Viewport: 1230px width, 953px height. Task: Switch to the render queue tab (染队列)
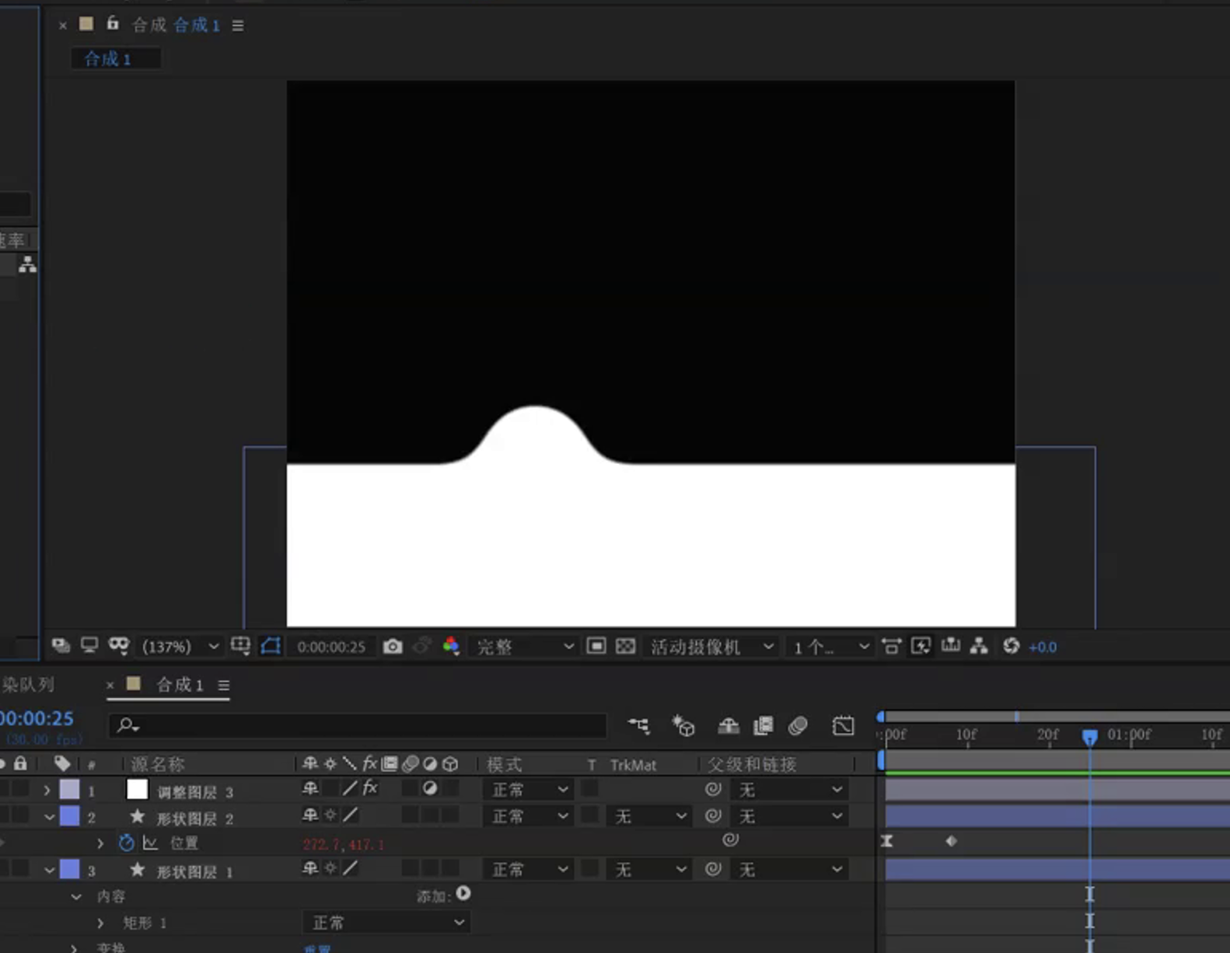tap(28, 684)
